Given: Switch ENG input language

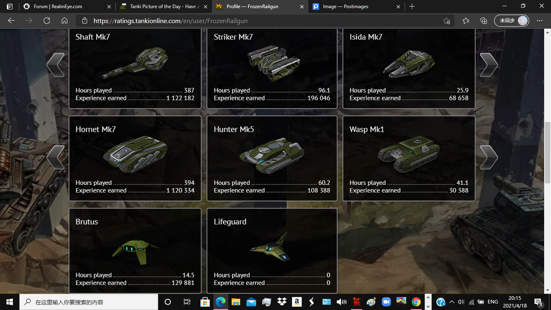Looking at the screenshot, I should coord(493,302).
